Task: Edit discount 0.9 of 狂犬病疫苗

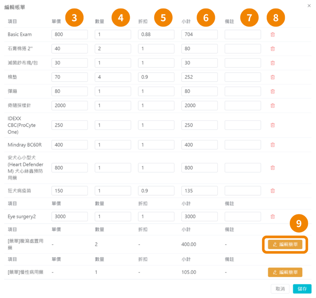Action: point(156,191)
